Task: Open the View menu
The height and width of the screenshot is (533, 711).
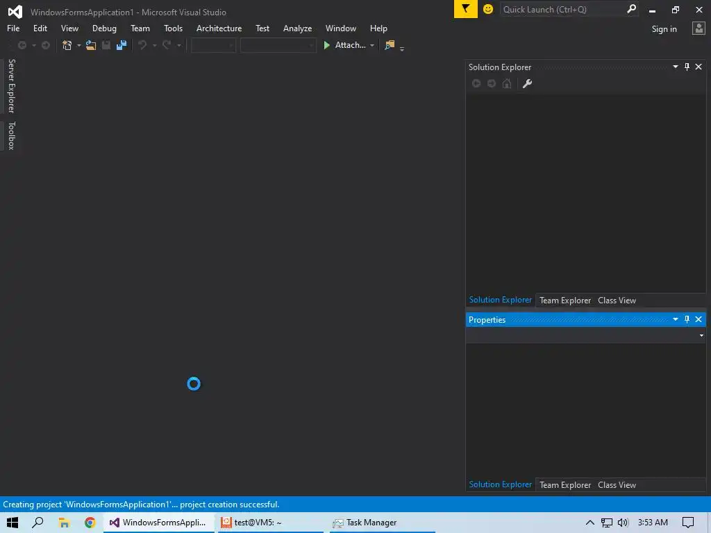Action: tap(69, 28)
